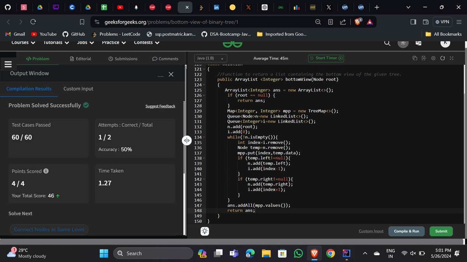
Task: Open browser zoom magnifier icon
Action: coord(318,22)
